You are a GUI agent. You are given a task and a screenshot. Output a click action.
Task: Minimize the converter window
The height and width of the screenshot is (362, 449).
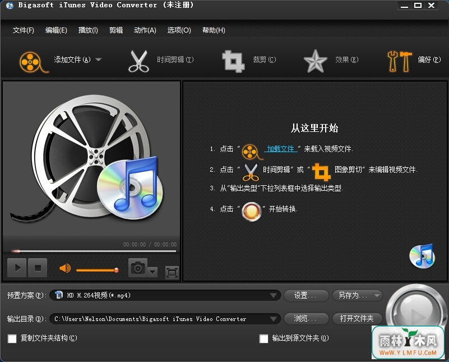coord(404,6)
